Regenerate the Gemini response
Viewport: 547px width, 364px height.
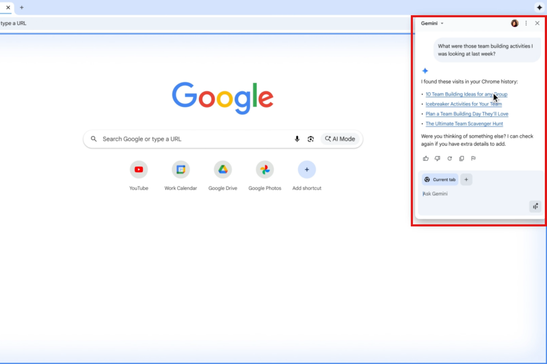pyautogui.click(x=450, y=158)
